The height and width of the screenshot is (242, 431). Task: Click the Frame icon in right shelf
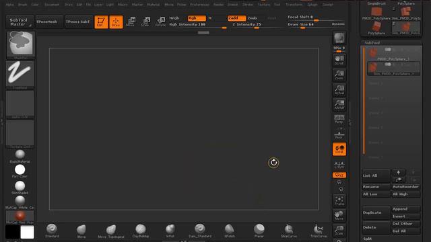tap(339, 200)
